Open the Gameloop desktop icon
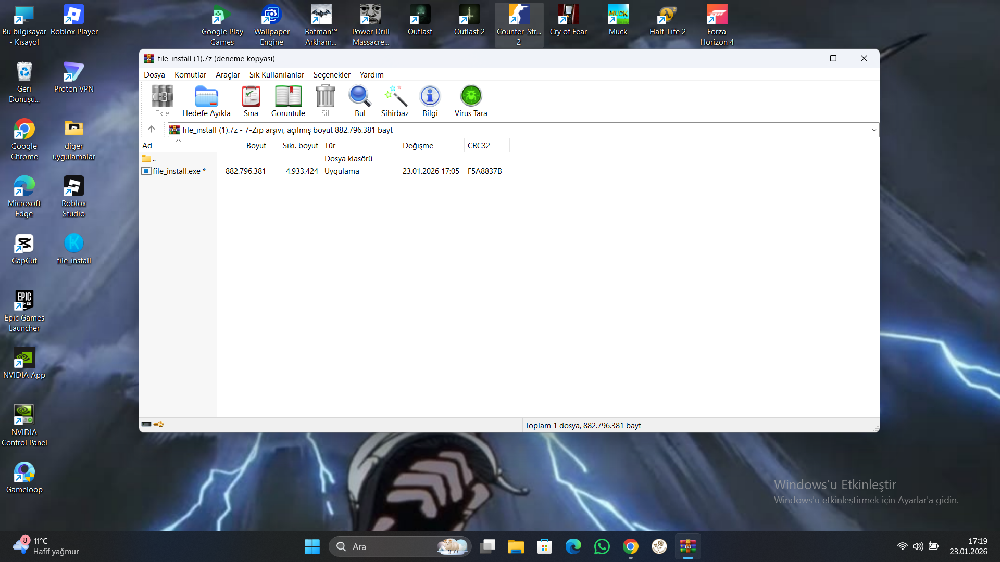This screenshot has height=562, width=1000. 24,478
